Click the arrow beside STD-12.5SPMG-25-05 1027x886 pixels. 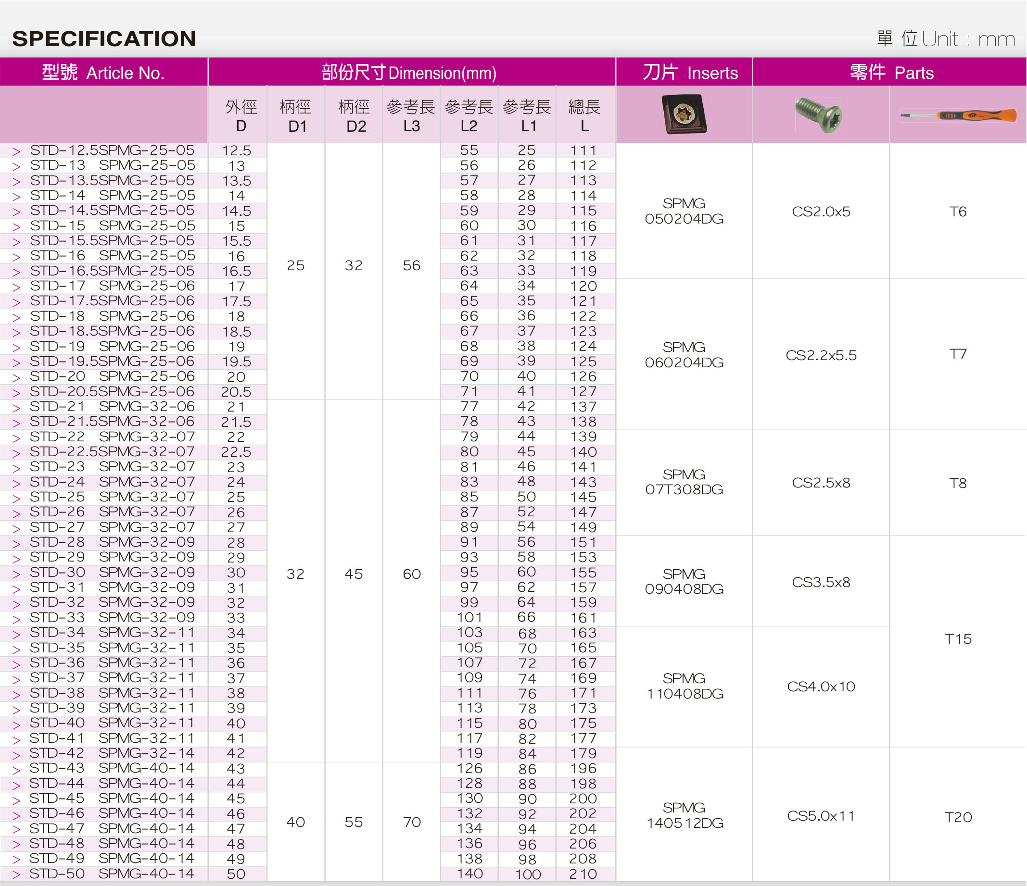(x=16, y=151)
